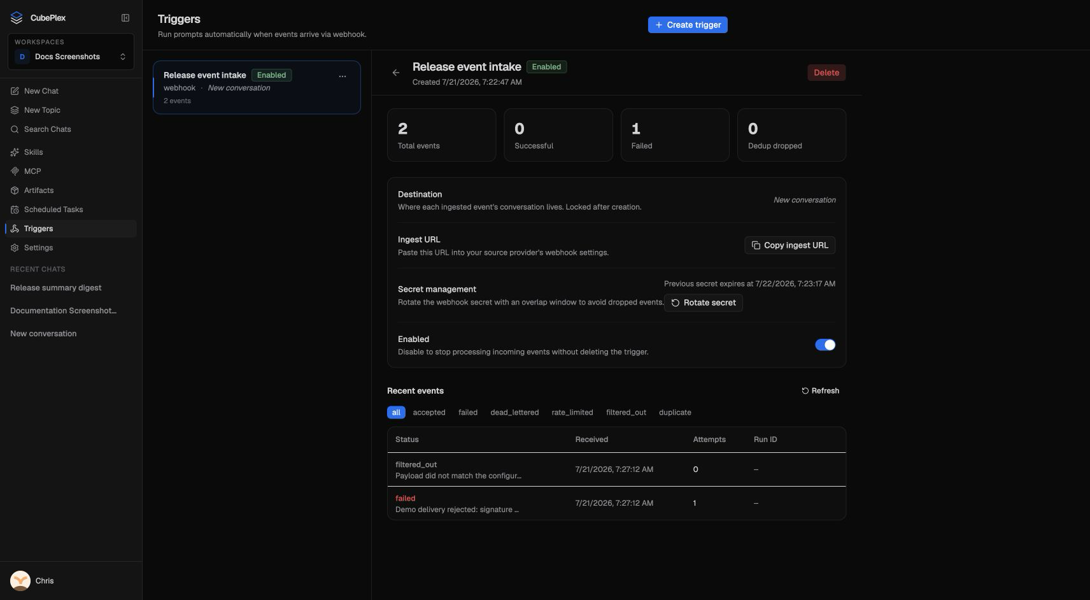Go to Skills in sidebar
Screen dimensions: 1090x600
click(x=71, y=152)
